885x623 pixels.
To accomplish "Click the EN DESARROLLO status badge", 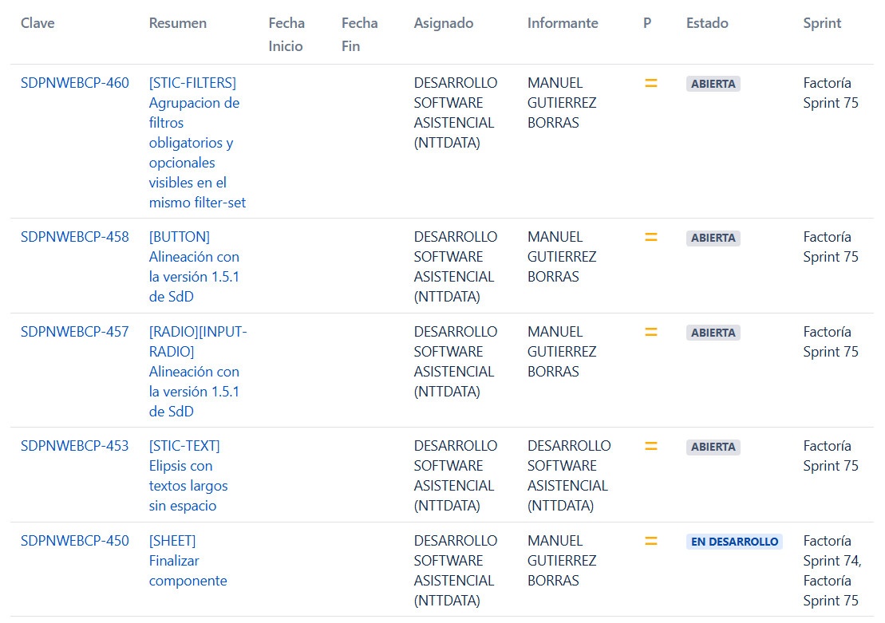I will (x=734, y=542).
